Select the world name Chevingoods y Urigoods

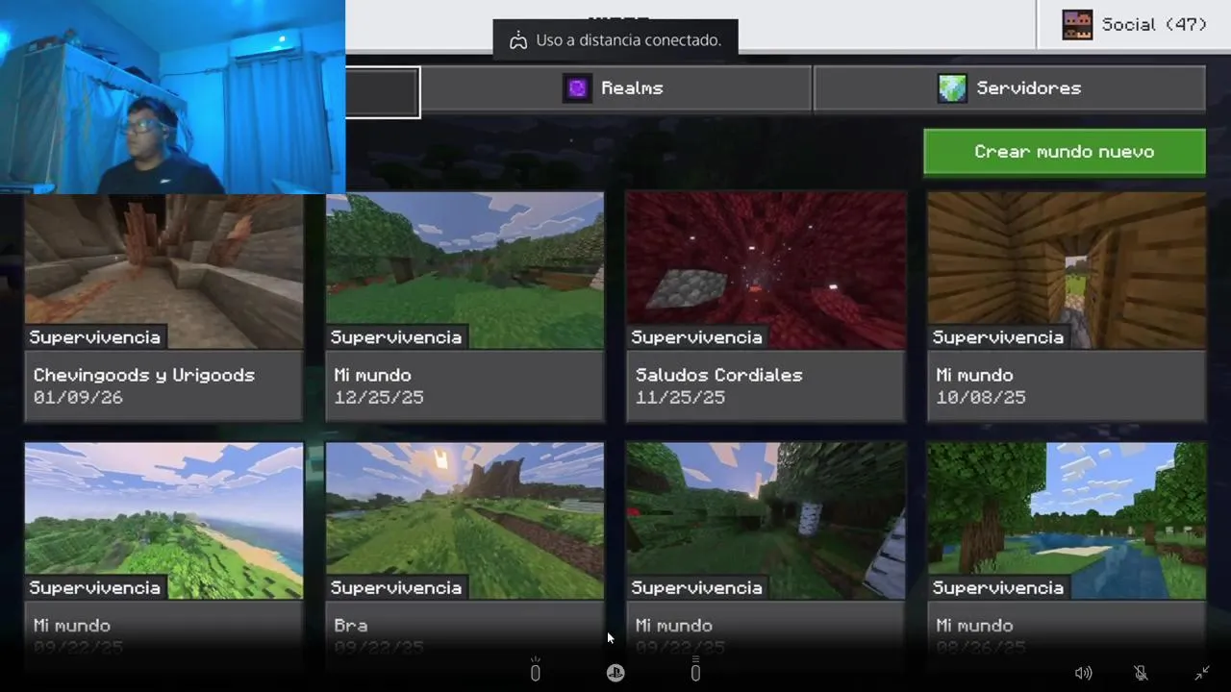click(x=144, y=375)
